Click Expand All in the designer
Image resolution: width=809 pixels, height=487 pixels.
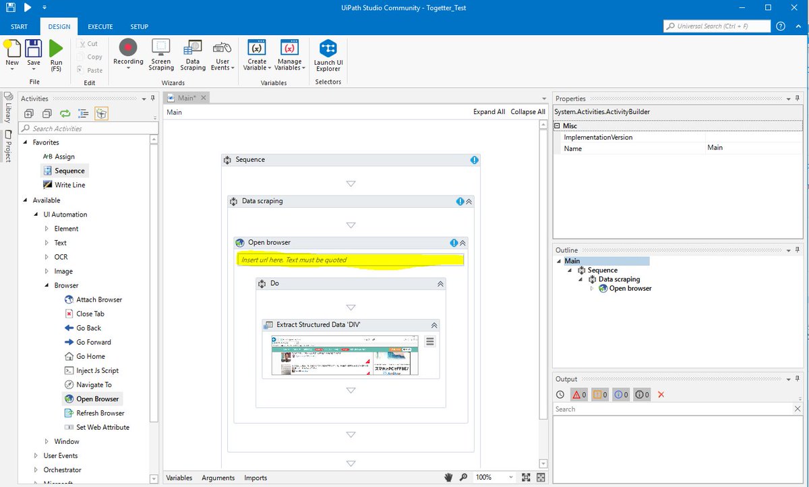489,112
